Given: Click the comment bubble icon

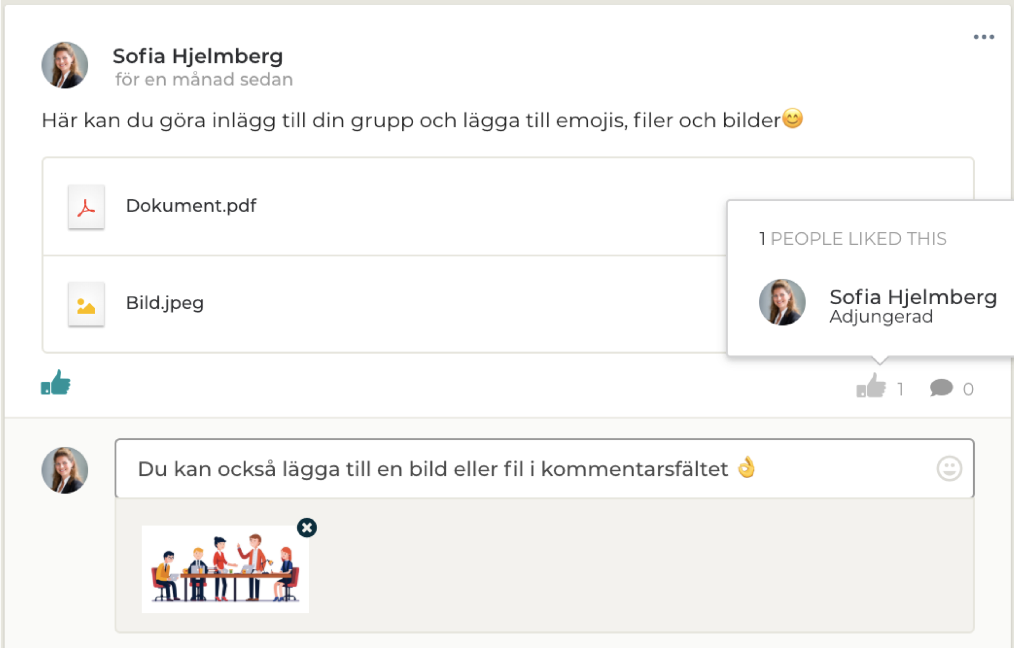Looking at the screenshot, I should pyautogui.click(x=941, y=388).
